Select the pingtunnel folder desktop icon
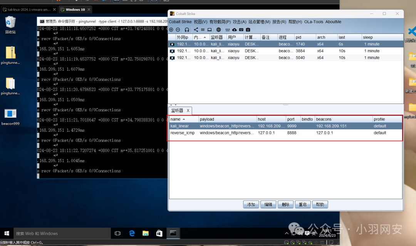The width and height of the screenshot is (416, 246). pyautogui.click(x=10, y=86)
